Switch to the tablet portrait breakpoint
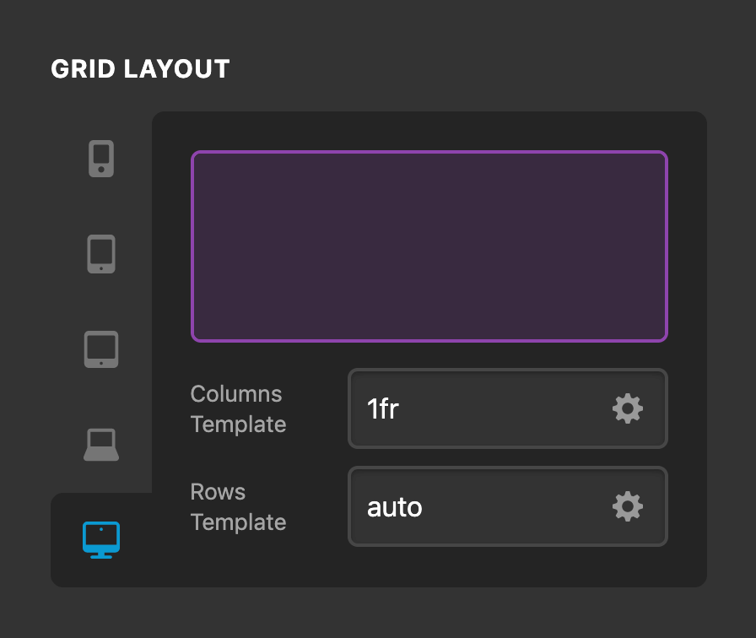 coord(100,252)
